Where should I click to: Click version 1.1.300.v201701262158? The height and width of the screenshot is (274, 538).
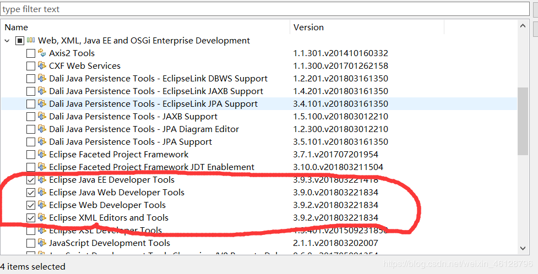(x=340, y=66)
